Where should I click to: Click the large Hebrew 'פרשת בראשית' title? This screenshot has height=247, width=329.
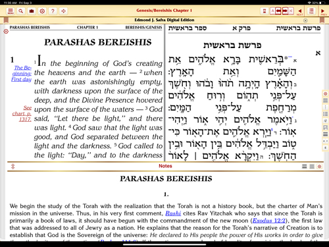[x=232, y=45]
